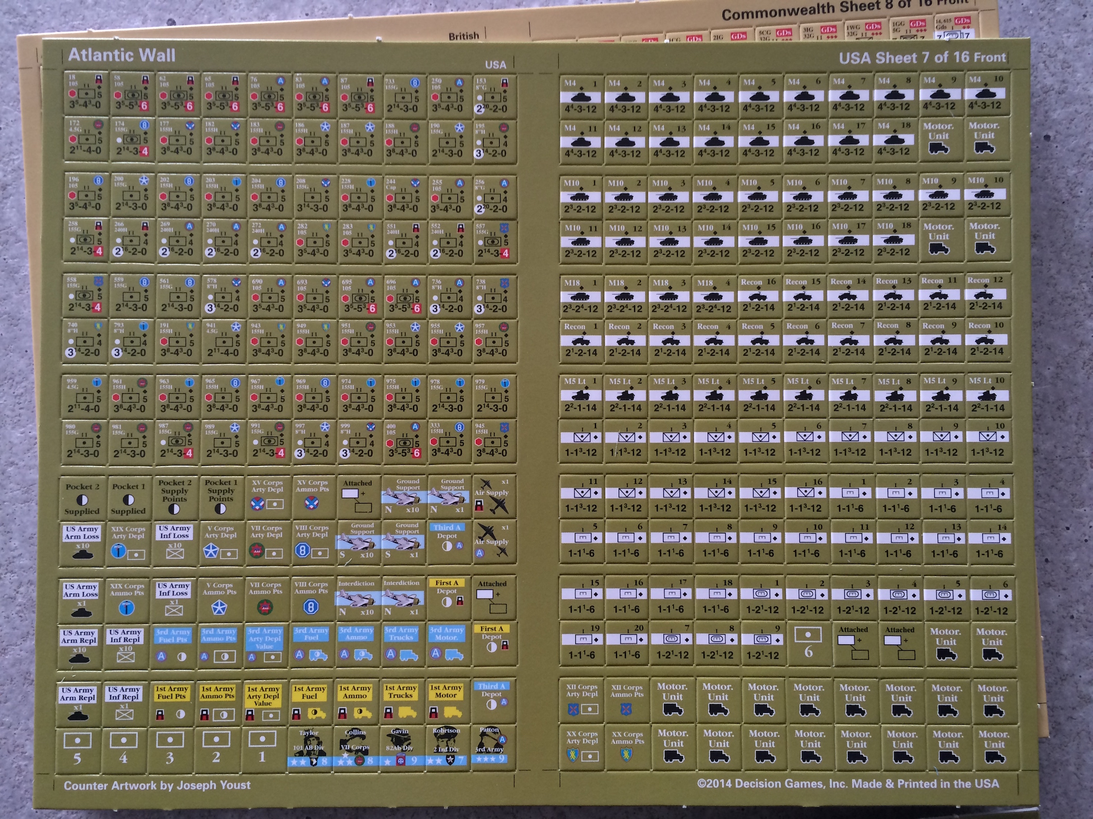Toggle the Pocket 2 Supplied marker

click(82, 498)
